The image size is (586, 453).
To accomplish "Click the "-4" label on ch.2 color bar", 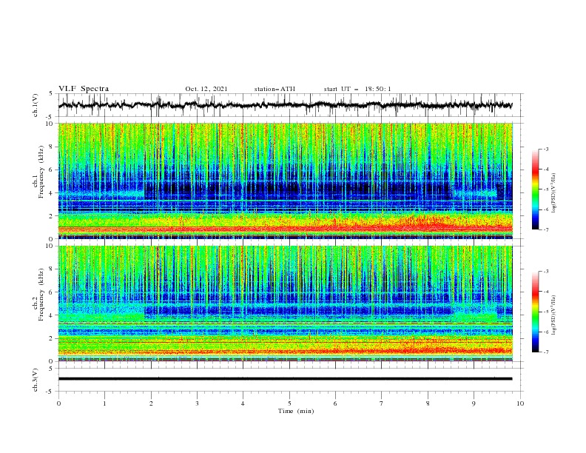I will coord(546,292).
